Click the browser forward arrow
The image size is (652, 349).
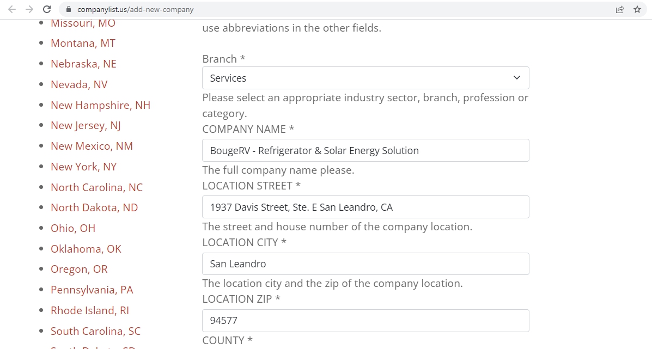tap(29, 9)
